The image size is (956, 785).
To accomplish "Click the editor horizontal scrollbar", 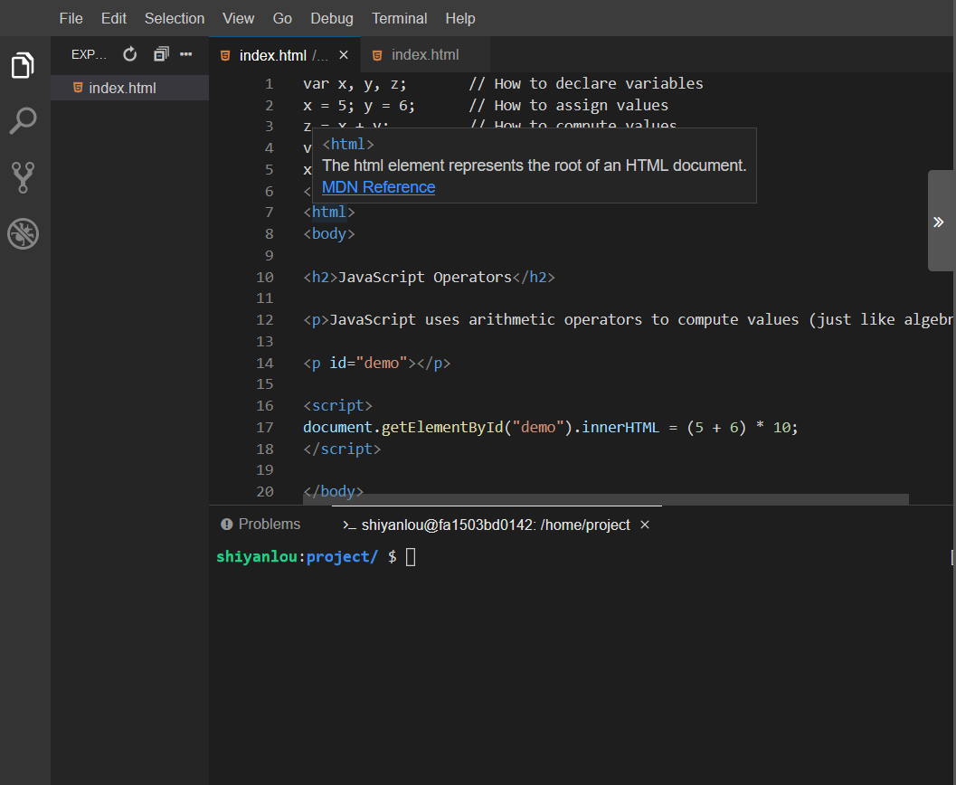I will coord(606,499).
